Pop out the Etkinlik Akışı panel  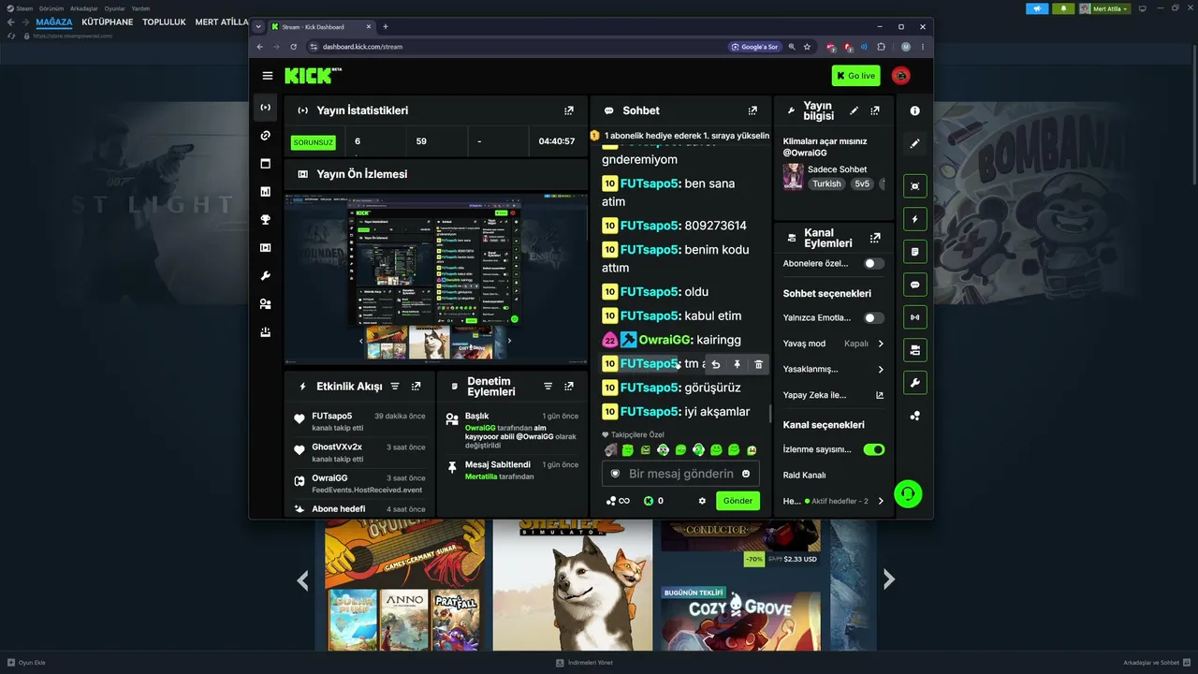point(416,386)
